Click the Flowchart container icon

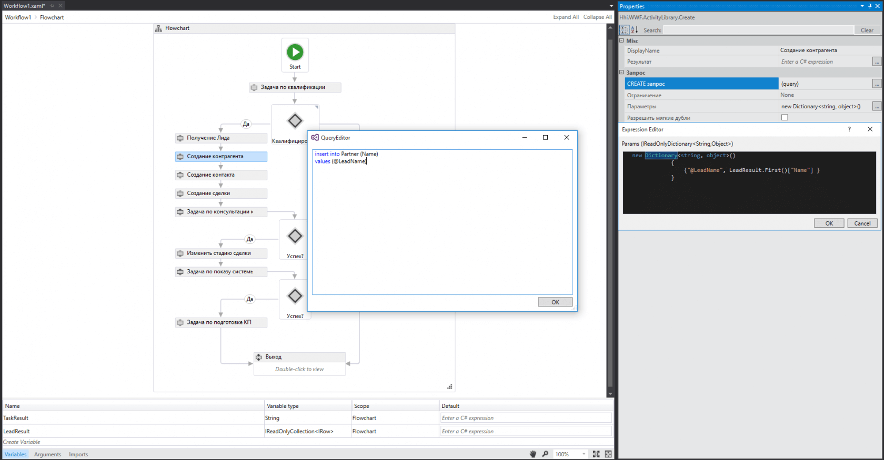pos(158,28)
